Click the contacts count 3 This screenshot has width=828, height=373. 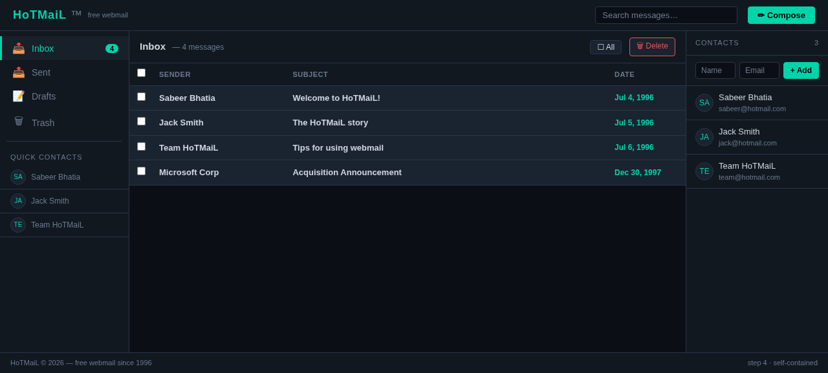816,43
